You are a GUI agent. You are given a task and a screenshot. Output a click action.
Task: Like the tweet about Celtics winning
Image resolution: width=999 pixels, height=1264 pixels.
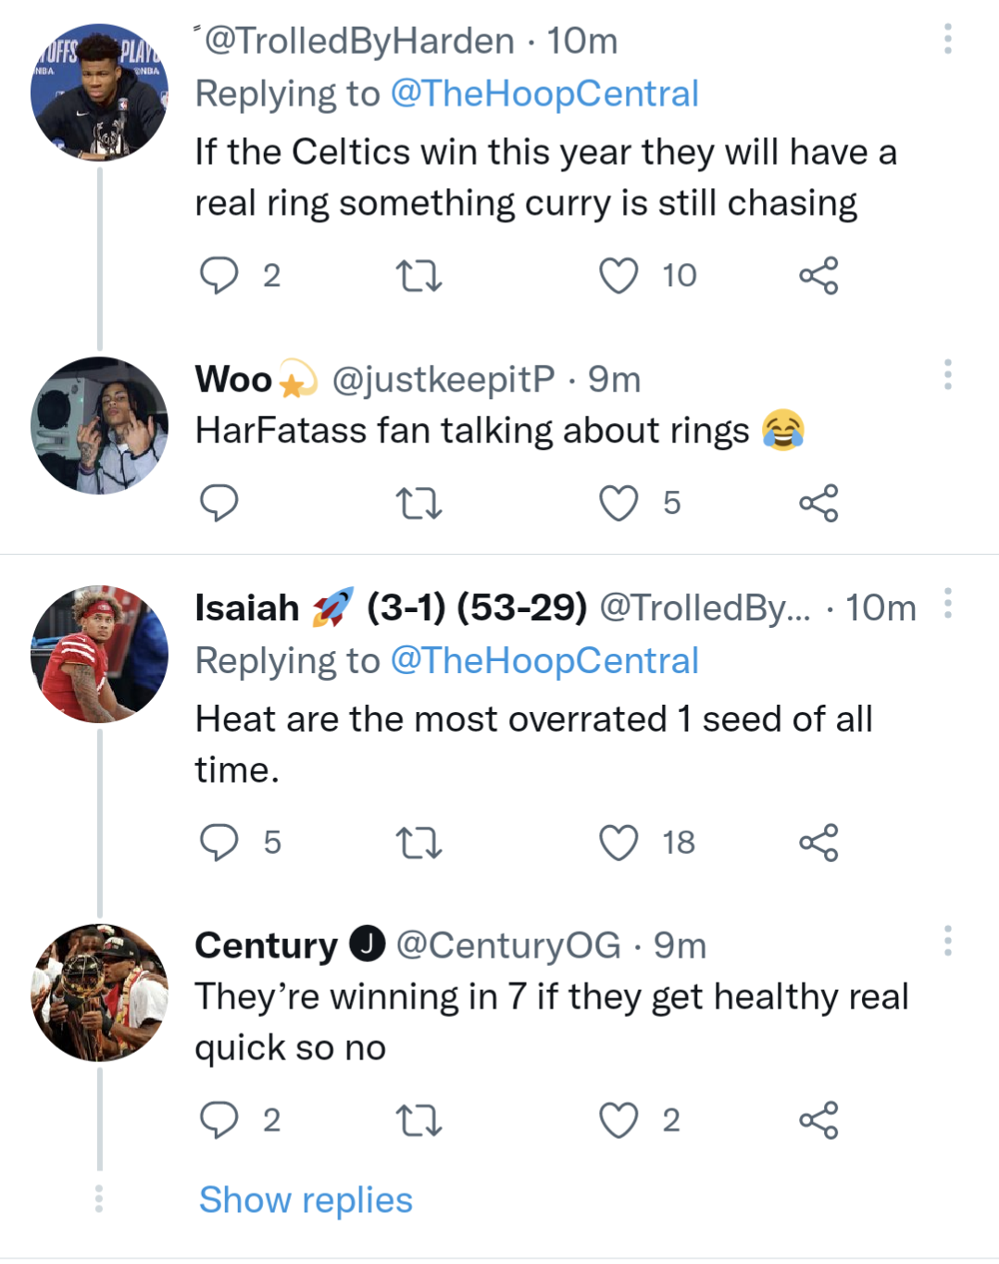[x=618, y=275]
